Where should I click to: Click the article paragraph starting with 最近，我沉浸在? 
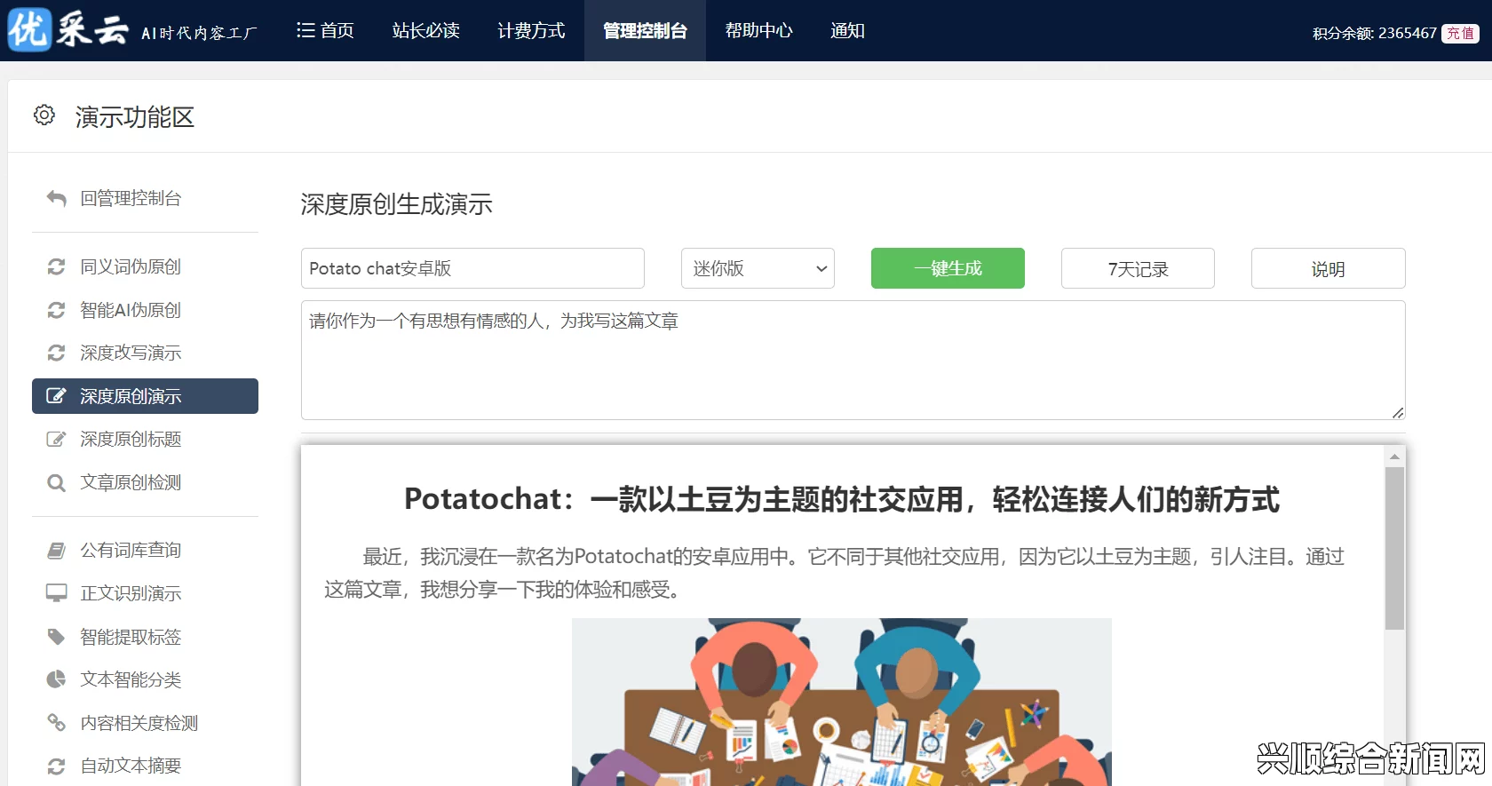[835, 573]
